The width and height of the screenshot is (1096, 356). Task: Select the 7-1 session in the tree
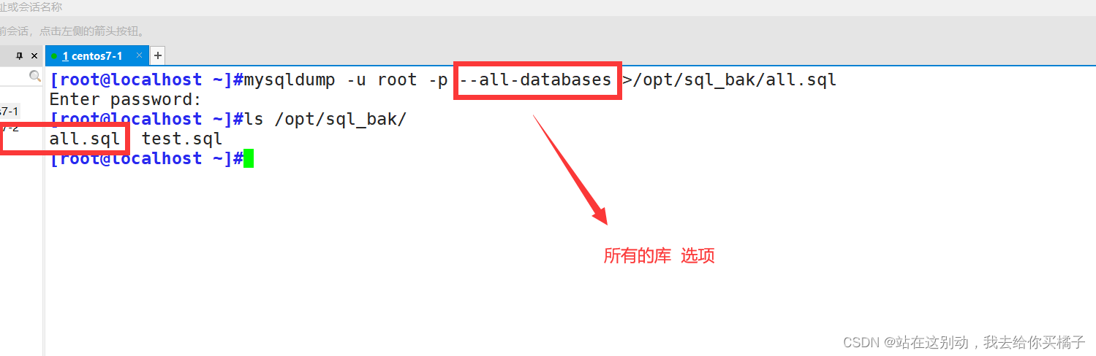click(x=9, y=112)
